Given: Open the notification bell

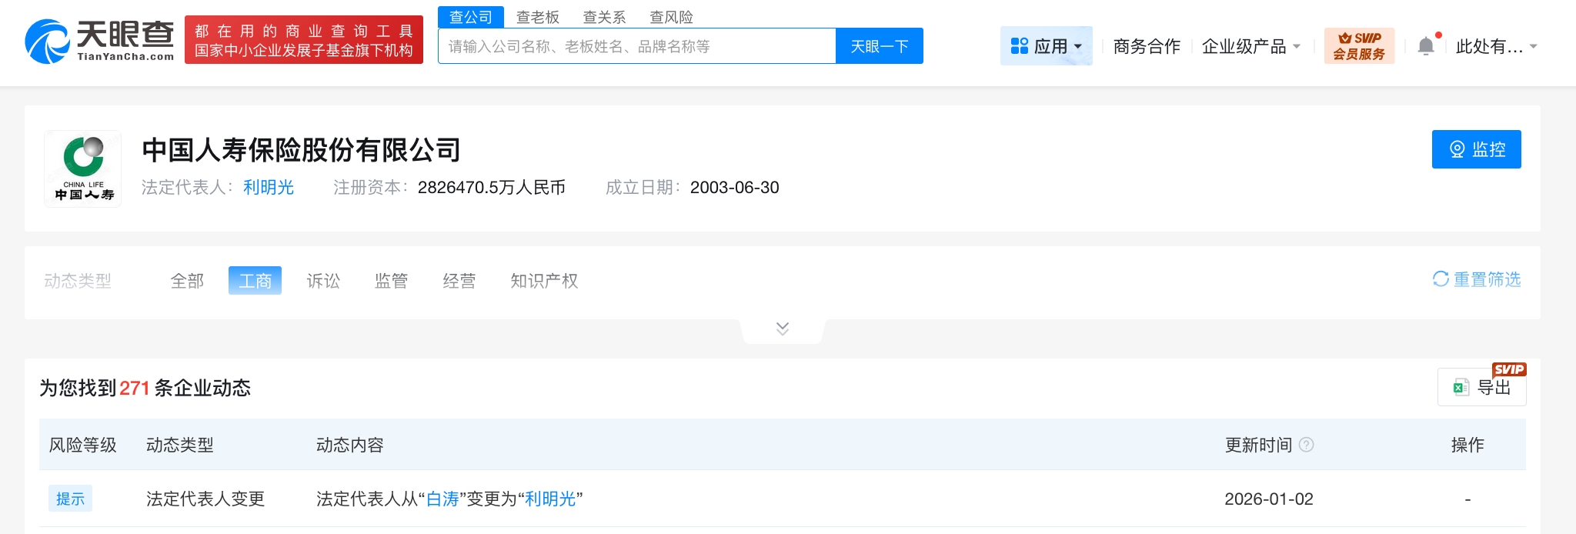Looking at the screenshot, I should click(1426, 46).
